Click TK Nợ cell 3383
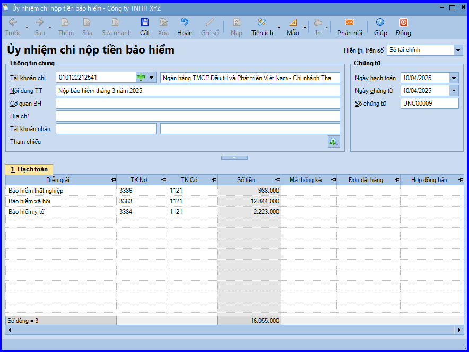 [142, 201]
